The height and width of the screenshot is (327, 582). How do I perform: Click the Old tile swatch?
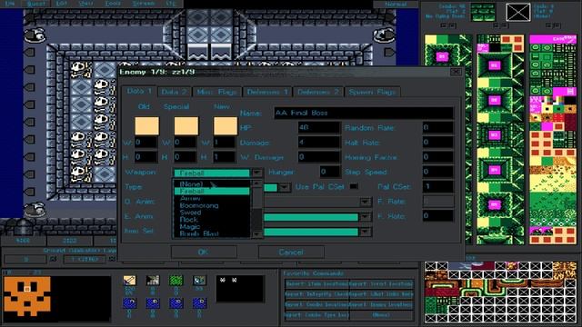point(147,125)
